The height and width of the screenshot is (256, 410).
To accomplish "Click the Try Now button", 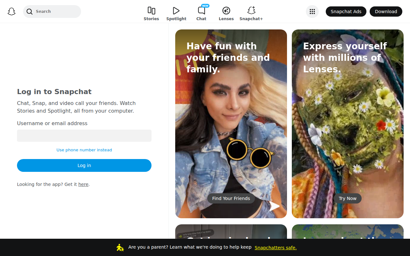I will [348, 198].
